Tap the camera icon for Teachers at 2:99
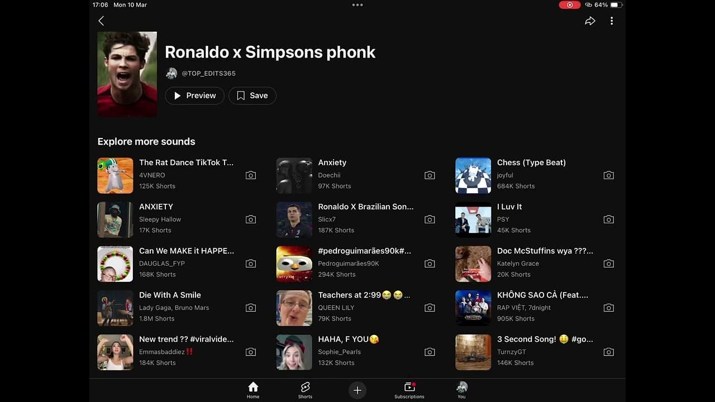The height and width of the screenshot is (402, 715). tap(430, 308)
